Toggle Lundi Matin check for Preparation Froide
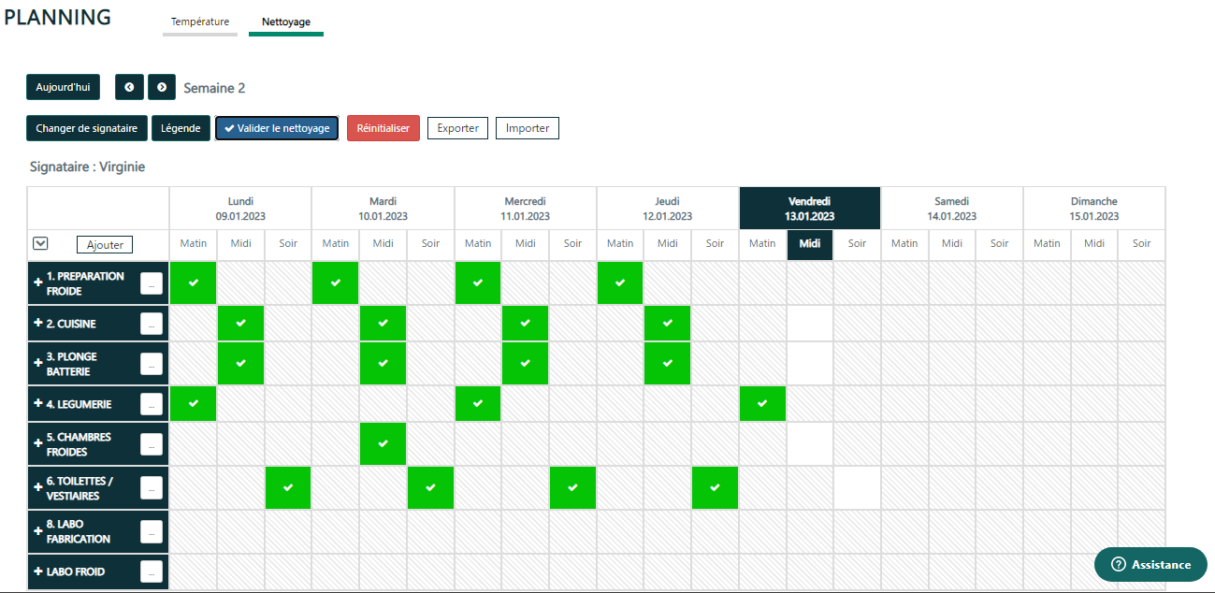The width and height of the screenshot is (1215, 593). (193, 283)
